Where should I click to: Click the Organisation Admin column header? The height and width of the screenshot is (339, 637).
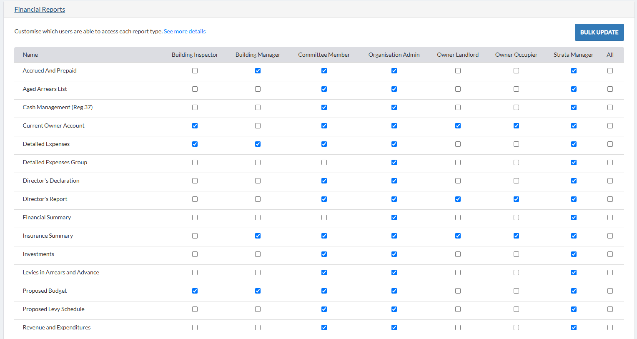(x=394, y=55)
